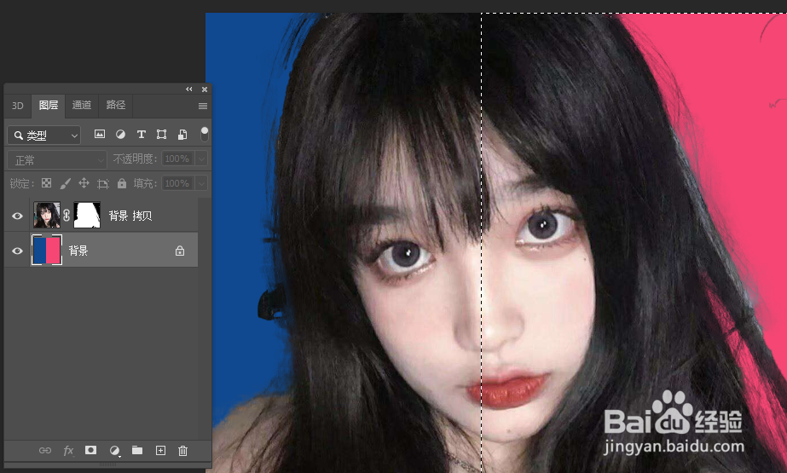Hide the 背景 layer
The height and width of the screenshot is (473, 787).
coord(17,251)
